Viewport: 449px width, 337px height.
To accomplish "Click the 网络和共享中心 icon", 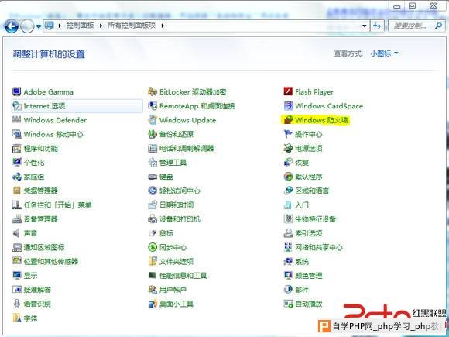I will click(288, 247).
